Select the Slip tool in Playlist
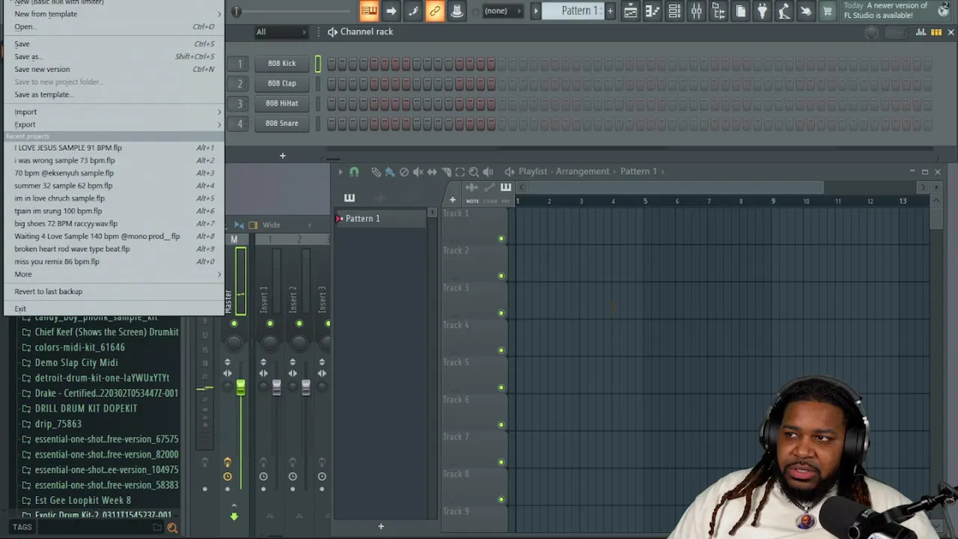Screen dimensions: 958x539 (432, 171)
